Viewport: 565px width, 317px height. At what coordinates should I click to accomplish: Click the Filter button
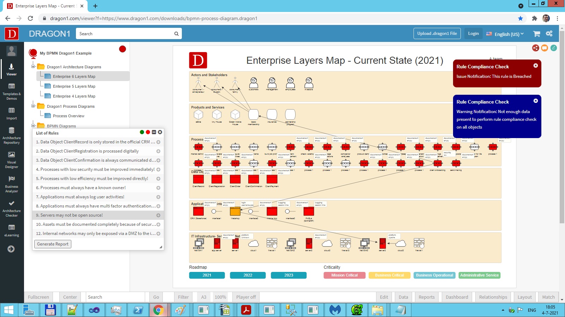pyautogui.click(x=183, y=297)
